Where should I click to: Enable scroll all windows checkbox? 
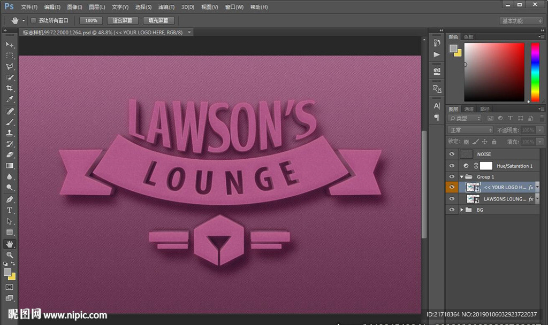point(33,21)
